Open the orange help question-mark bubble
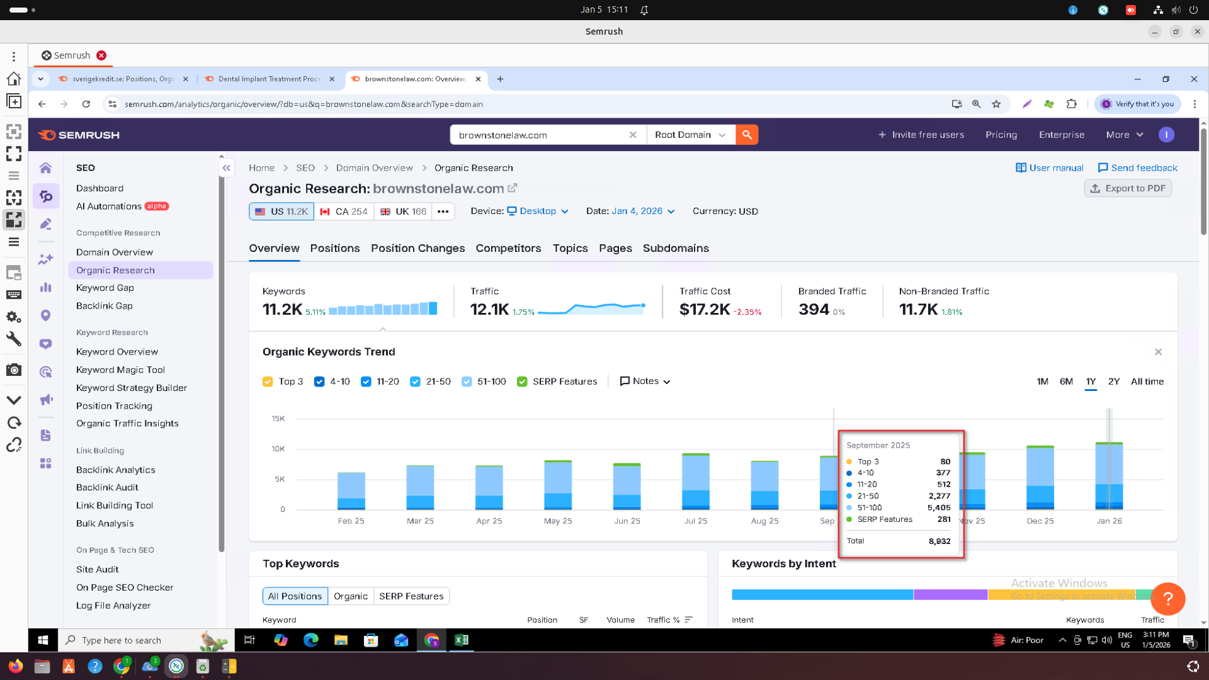The height and width of the screenshot is (680, 1209). (x=1167, y=599)
